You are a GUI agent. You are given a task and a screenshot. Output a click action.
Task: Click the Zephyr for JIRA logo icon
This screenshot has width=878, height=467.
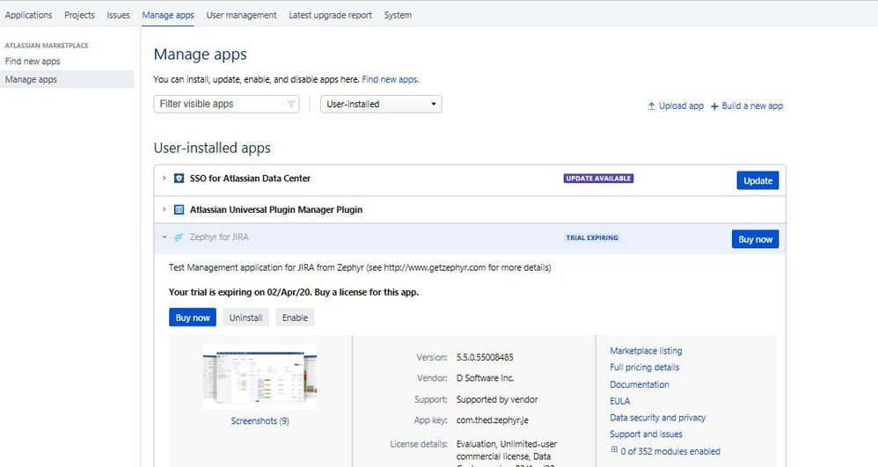(179, 237)
